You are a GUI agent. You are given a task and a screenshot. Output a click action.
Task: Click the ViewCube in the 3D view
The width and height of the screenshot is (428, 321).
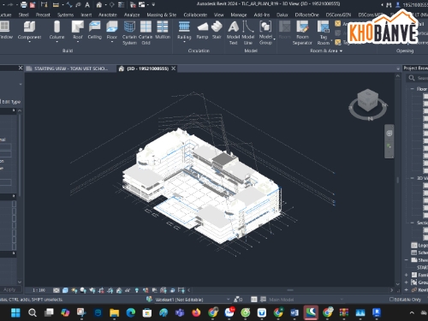[368, 101]
